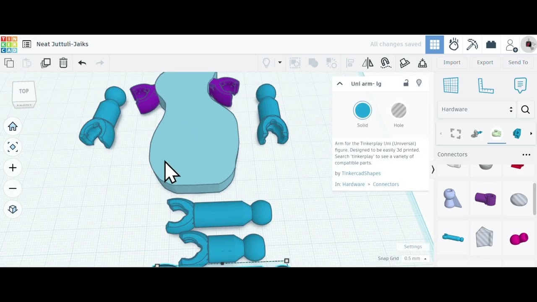Drop the shape onto the workplane
The image size is (537, 302).
[422, 63]
